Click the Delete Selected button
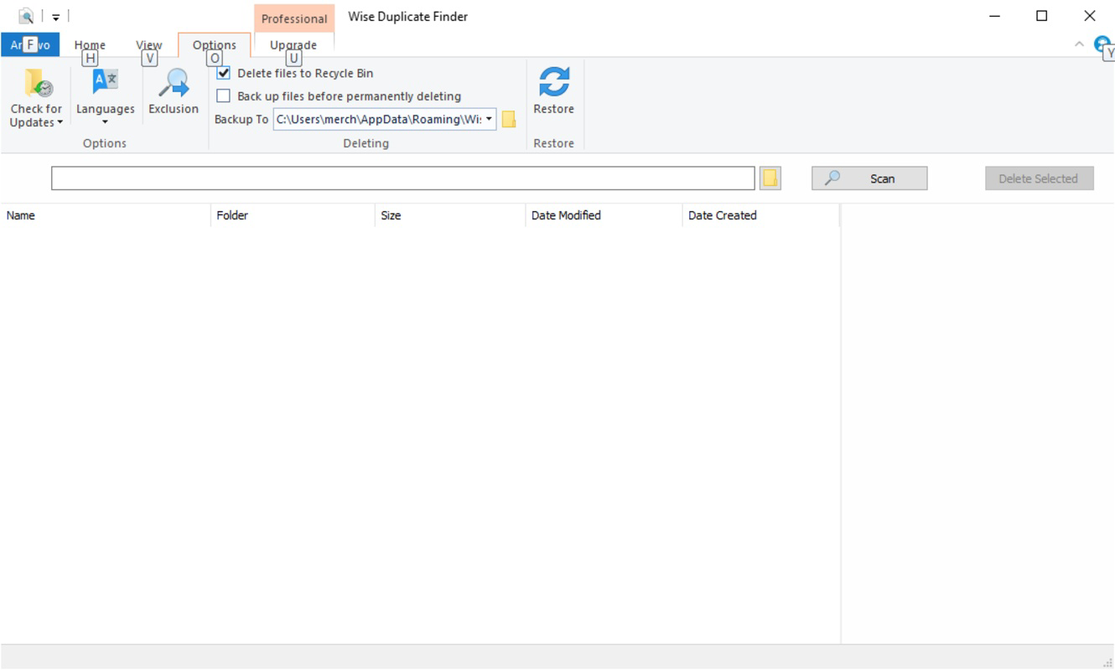Screen dimensions: 1115x670 coord(1039,178)
